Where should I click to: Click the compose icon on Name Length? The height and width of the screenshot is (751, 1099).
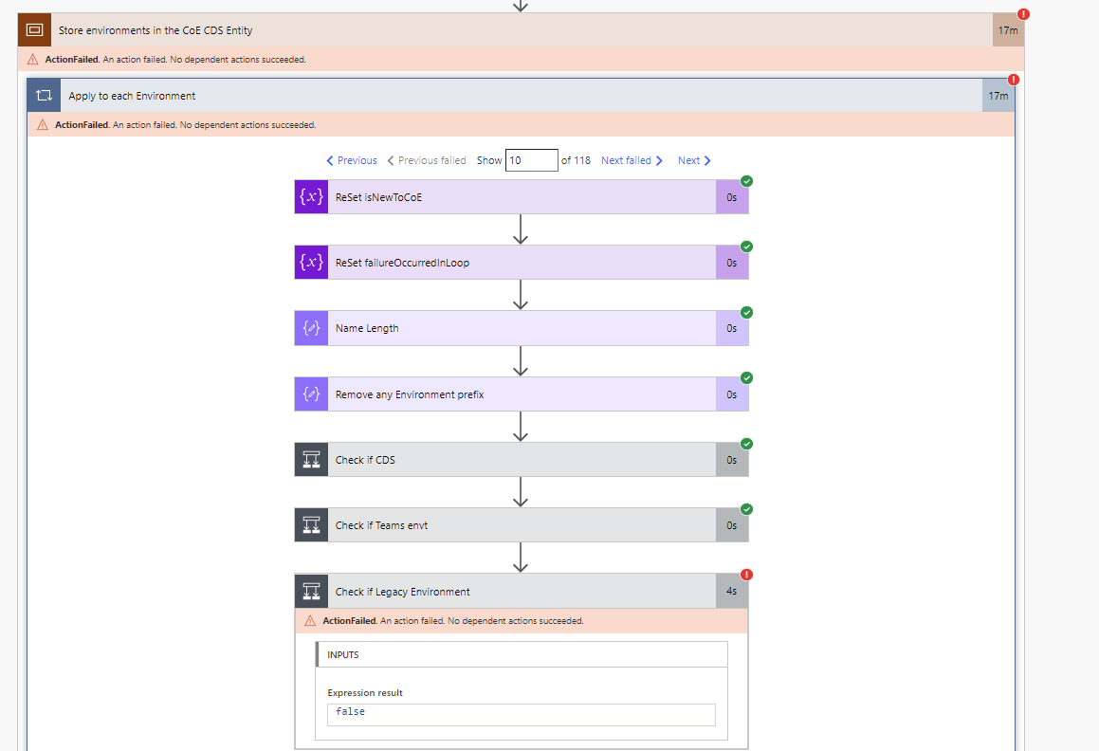311,328
